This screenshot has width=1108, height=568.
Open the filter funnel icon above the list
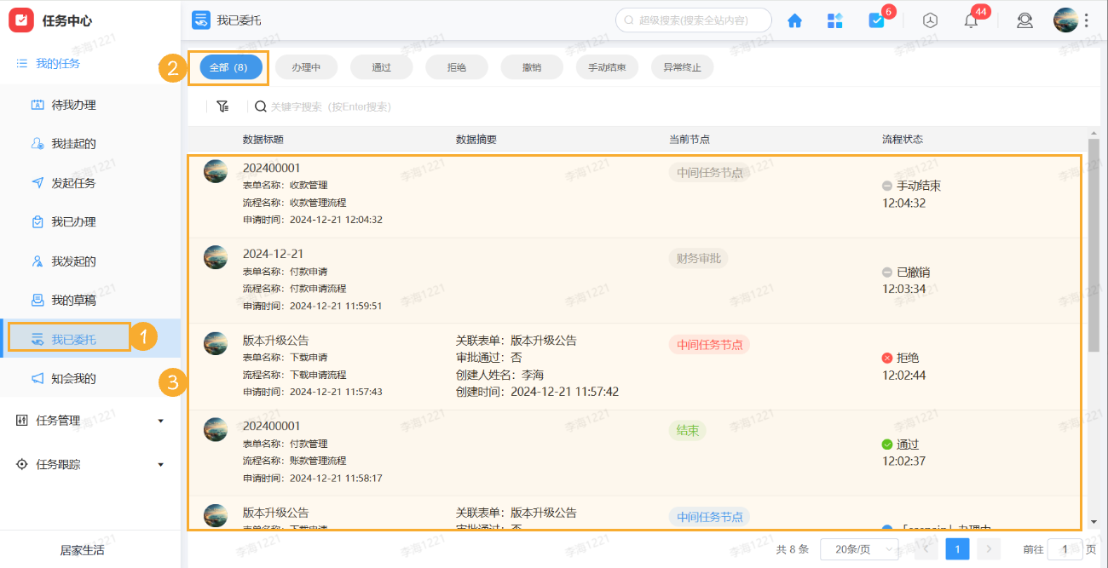pyautogui.click(x=222, y=106)
